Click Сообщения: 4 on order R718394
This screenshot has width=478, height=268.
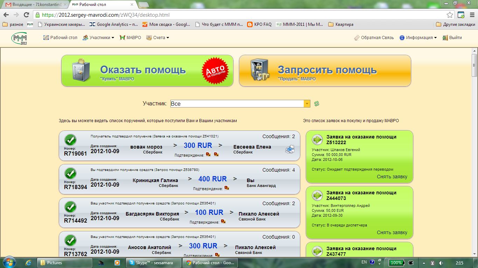279,170
